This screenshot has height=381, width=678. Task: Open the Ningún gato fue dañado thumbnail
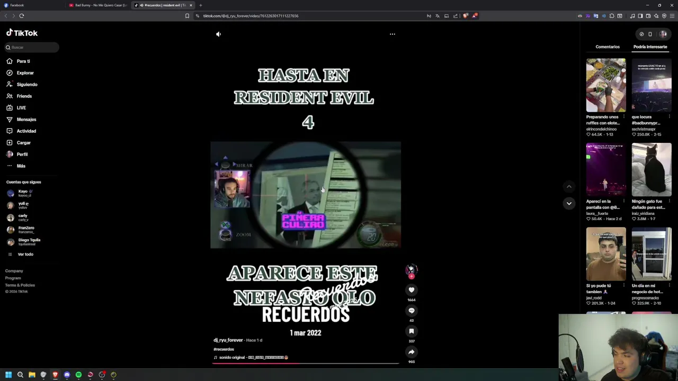[652, 170]
